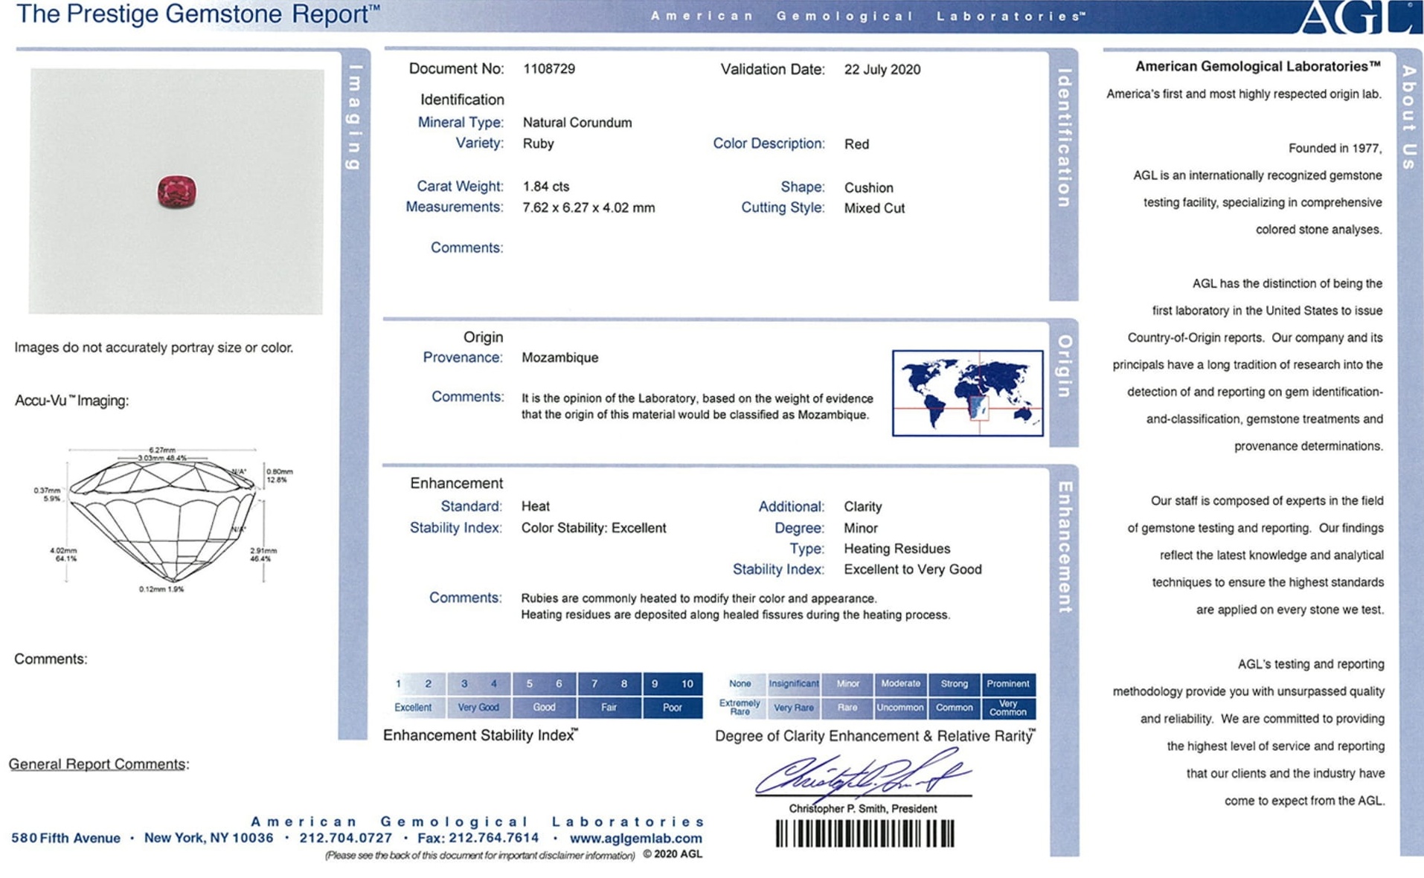This screenshot has width=1424, height=878.
Task: Click Color Stability: Excellent text
Action: click(593, 528)
